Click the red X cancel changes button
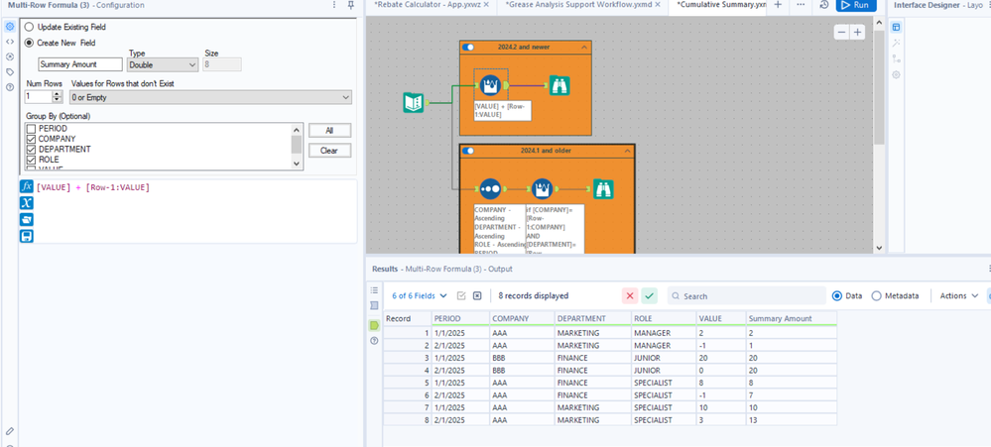Viewport: 991px width, 447px height. click(x=630, y=295)
